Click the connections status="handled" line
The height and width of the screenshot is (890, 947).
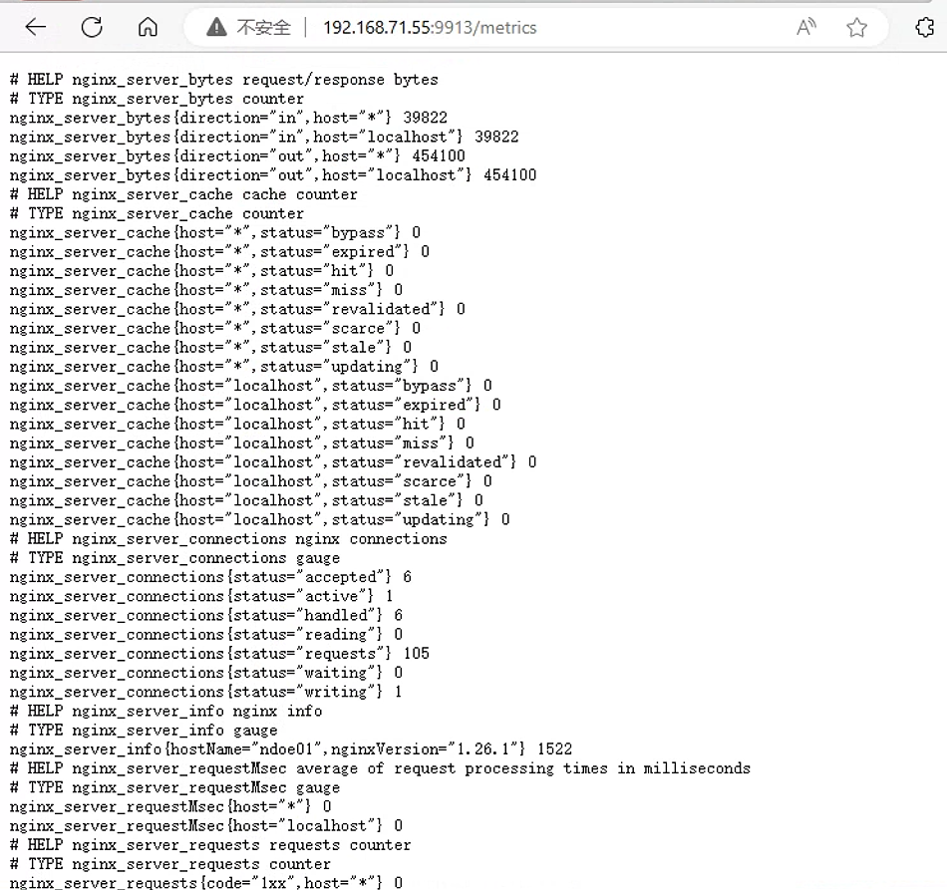pyautogui.click(x=206, y=615)
